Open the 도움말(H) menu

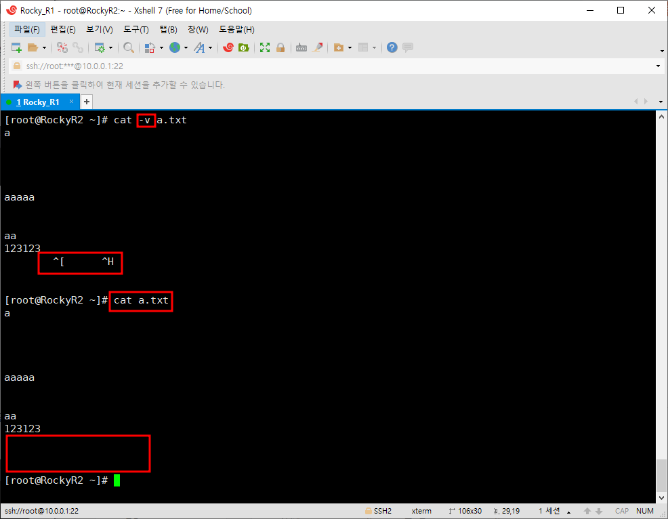[x=237, y=29]
